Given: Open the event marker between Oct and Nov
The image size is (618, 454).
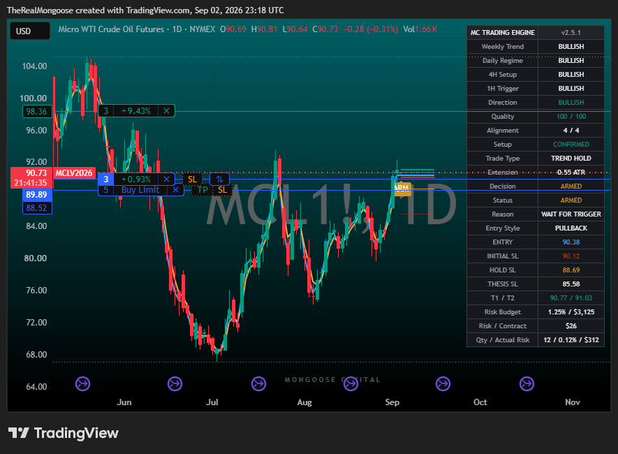Looking at the screenshot, I should 527,383.
